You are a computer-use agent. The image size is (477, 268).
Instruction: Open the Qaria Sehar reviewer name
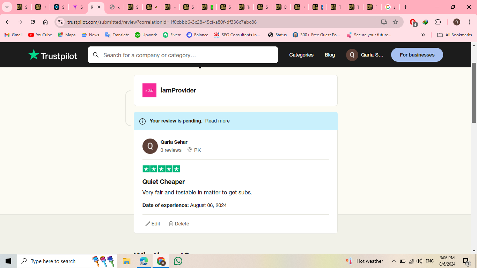(174, 142)
